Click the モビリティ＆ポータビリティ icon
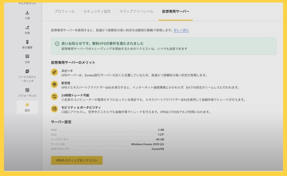This screenshot has height=176, width=287. point(54,109)
